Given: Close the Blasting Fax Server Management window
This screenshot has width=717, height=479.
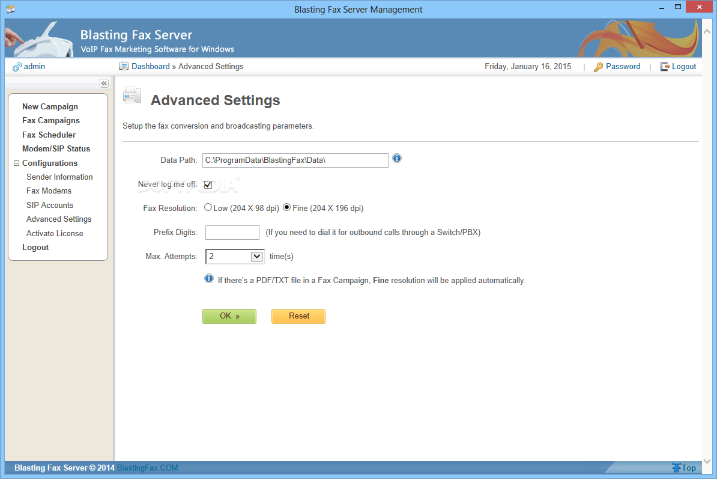Looking at the screenshot, I should pos(700,7).
